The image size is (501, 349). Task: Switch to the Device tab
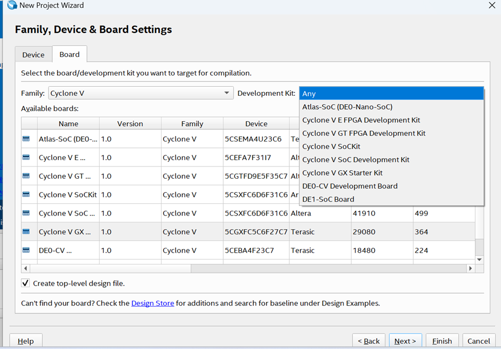33,55
